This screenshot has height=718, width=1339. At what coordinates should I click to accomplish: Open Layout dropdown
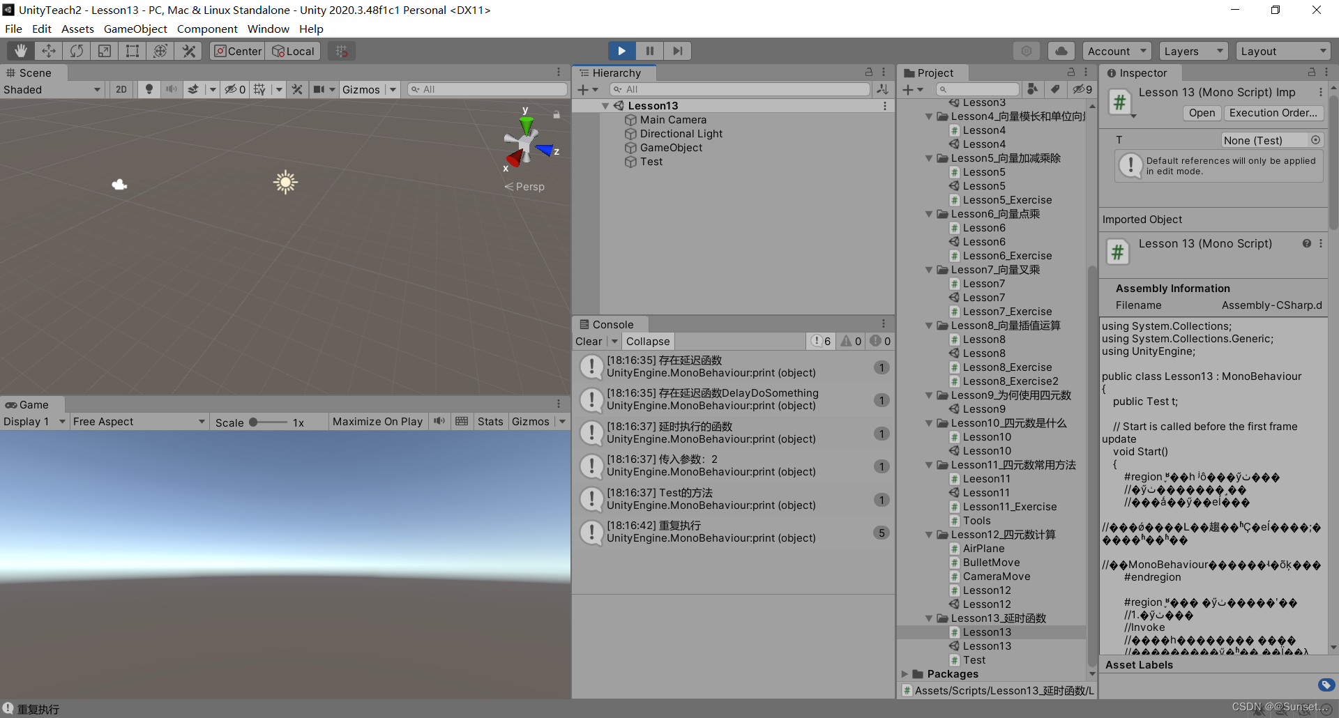click(1283, 51)
